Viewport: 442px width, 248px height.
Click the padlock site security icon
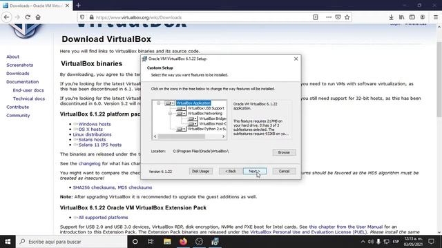[92, 17]
